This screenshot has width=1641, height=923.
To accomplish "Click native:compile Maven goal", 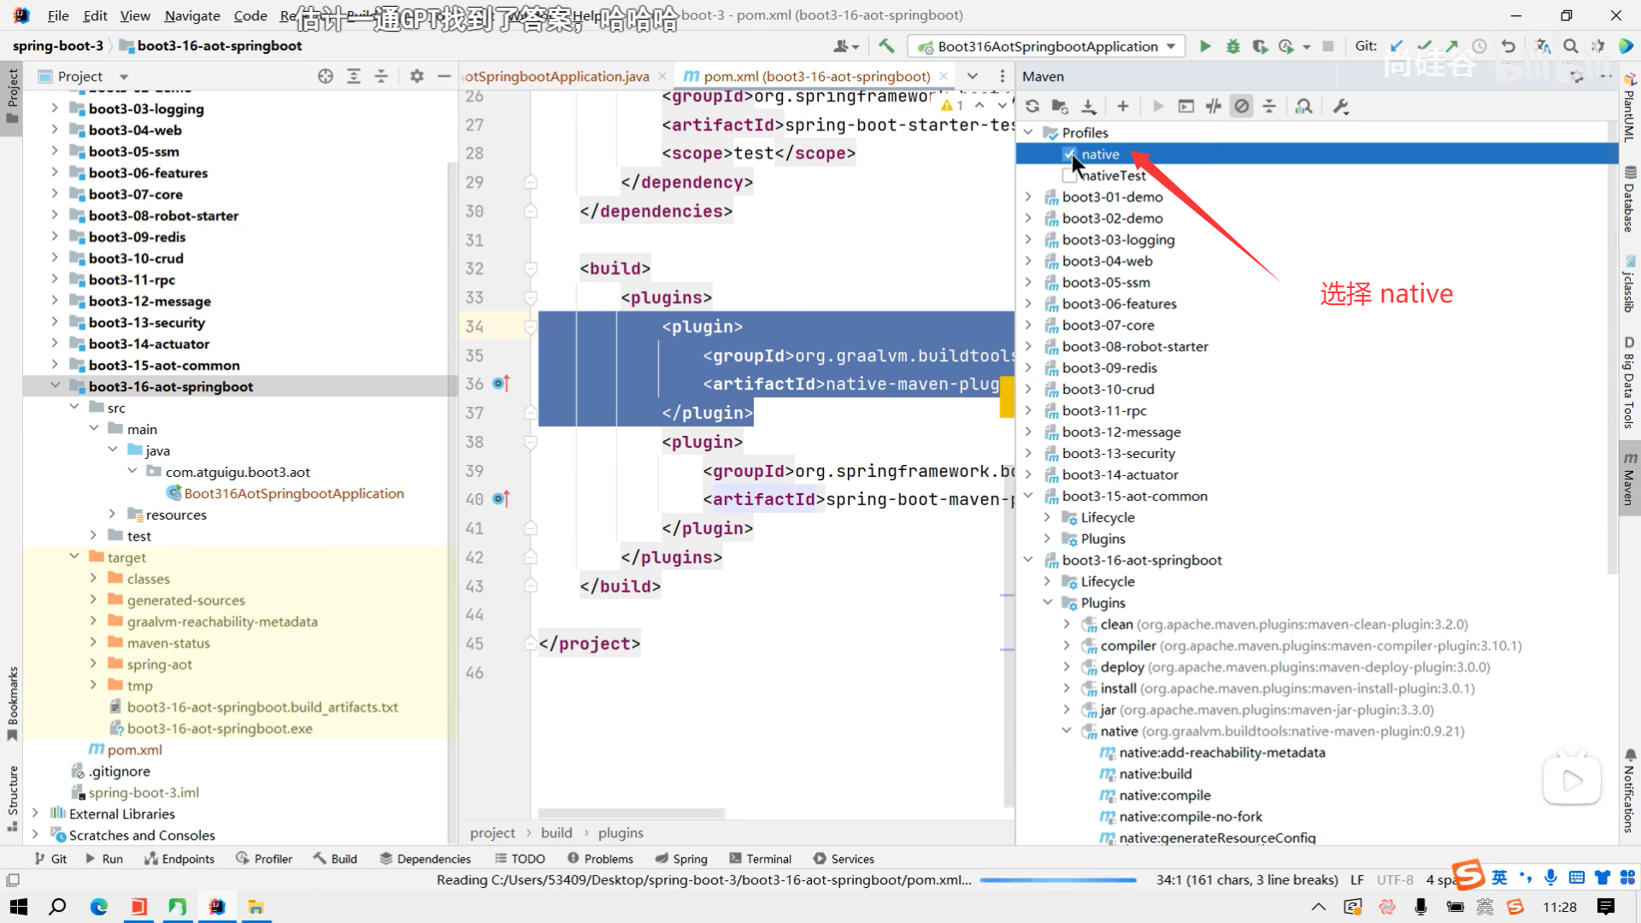I will (x=1164, y=796).
